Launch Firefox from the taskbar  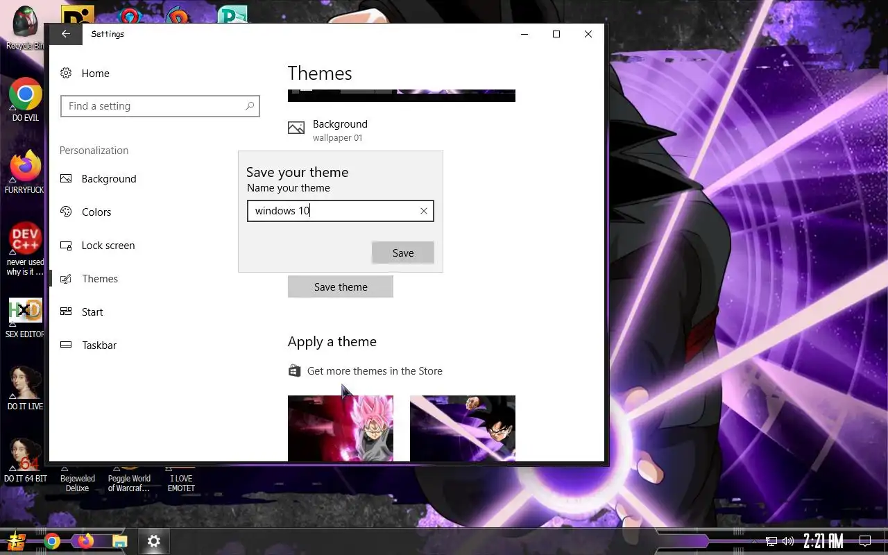(x=86, y=541)
